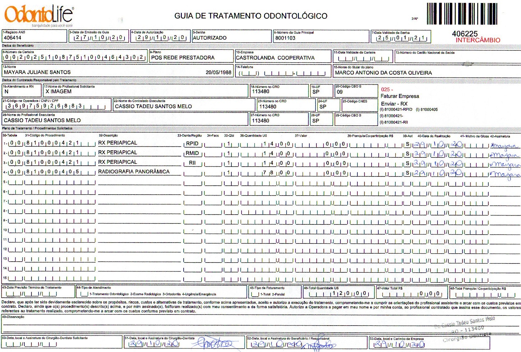Click the Número da Carteira digits
Viewport: 521px width, 352px height.
[74, 57]
